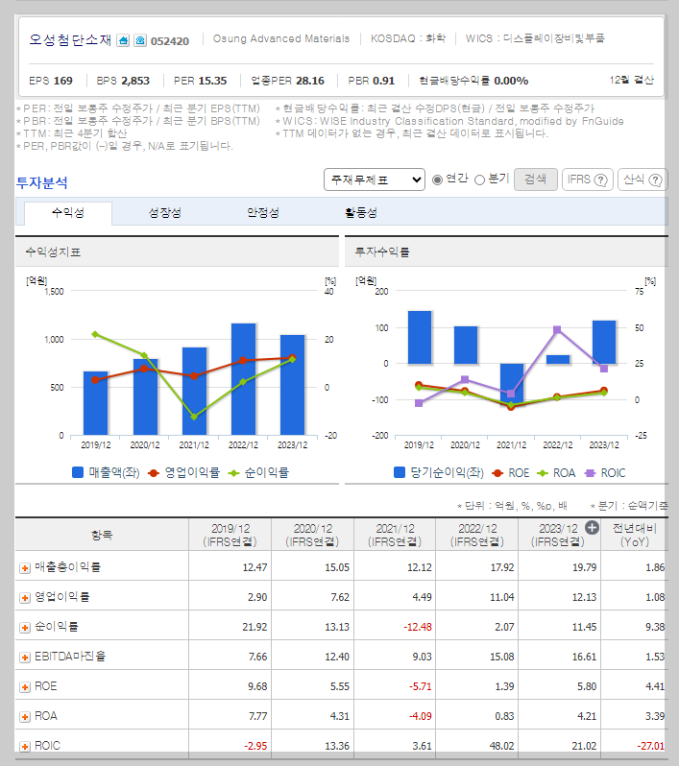Click the PER 15.35 value

[212, 81]
